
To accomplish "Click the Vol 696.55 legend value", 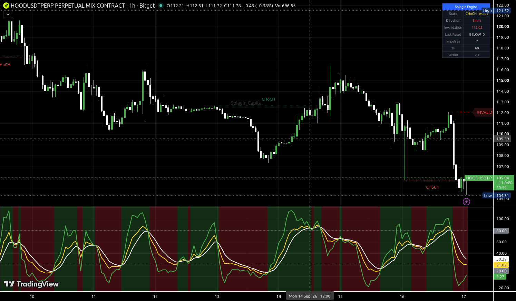I will point(285,6).
